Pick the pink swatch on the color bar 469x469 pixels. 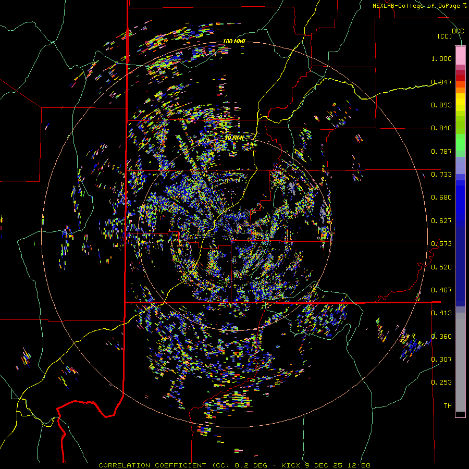click(x=460, y=55)
